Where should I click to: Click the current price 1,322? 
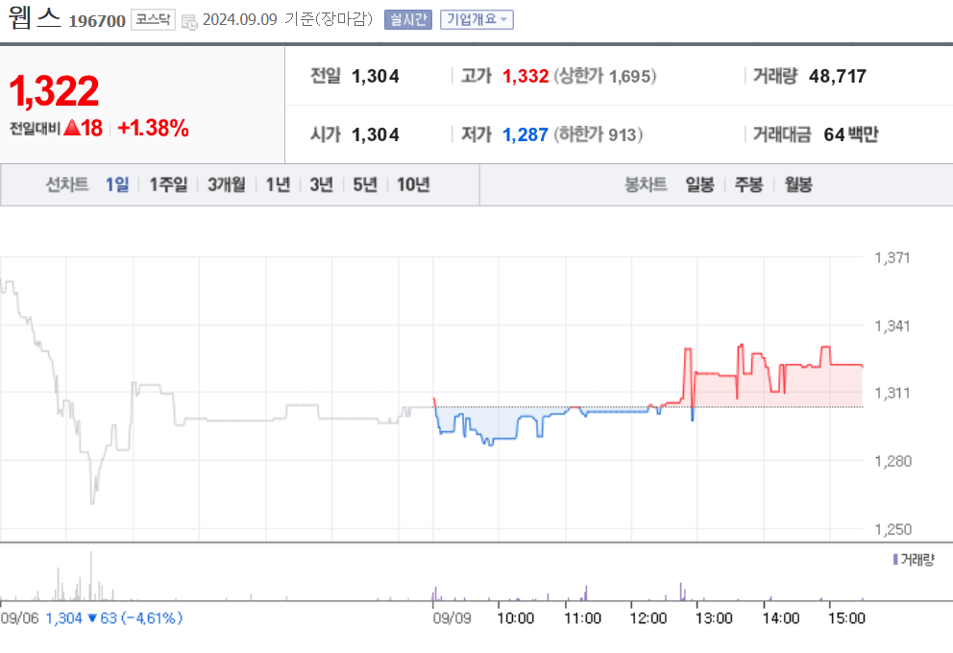click(54, 90)
